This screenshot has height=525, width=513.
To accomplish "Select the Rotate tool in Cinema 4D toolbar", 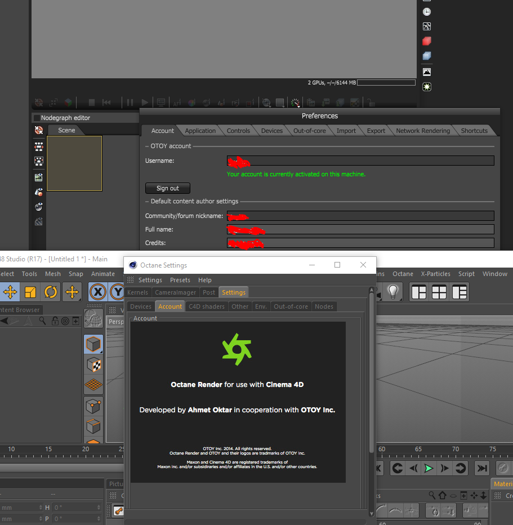I will (51, 292).
